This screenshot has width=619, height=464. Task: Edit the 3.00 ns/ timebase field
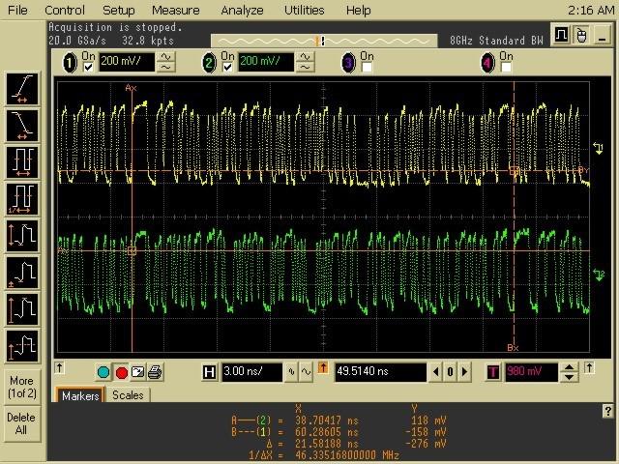coord(251,371)
